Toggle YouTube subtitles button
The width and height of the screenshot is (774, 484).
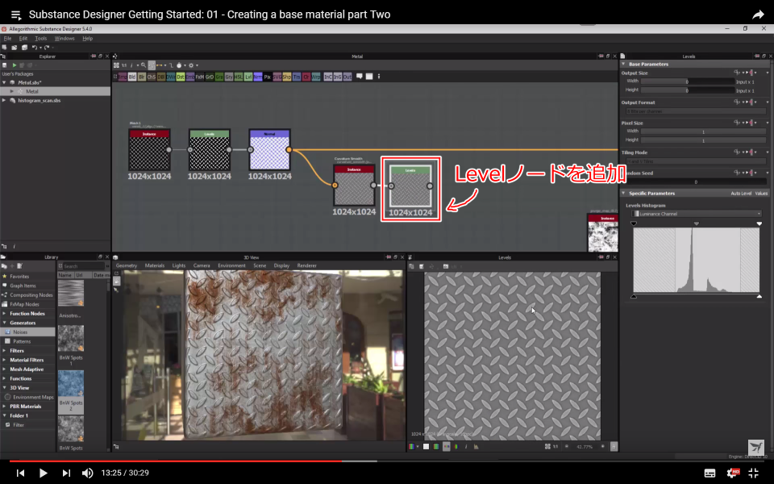709,474
